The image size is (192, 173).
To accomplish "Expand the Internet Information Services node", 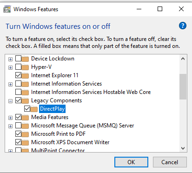I will click(x=10, y=84).
